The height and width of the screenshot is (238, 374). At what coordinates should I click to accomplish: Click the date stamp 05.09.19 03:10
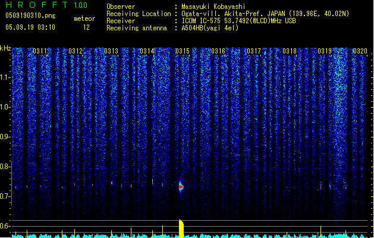(30, 27)
